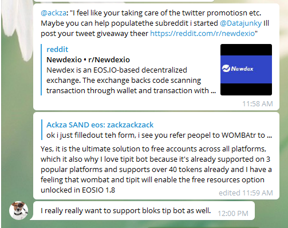Select the EOSIO 1.8 reply message
Image resolution: width=288 pixels, height=228 pixels.
coord(156,156)
